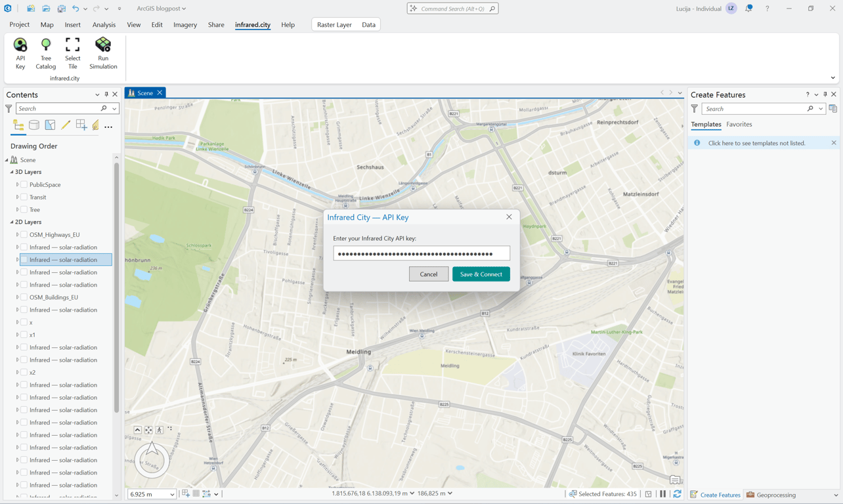Collapse the 3D Layers group
The image size is (843, 504).
[12, 172]
